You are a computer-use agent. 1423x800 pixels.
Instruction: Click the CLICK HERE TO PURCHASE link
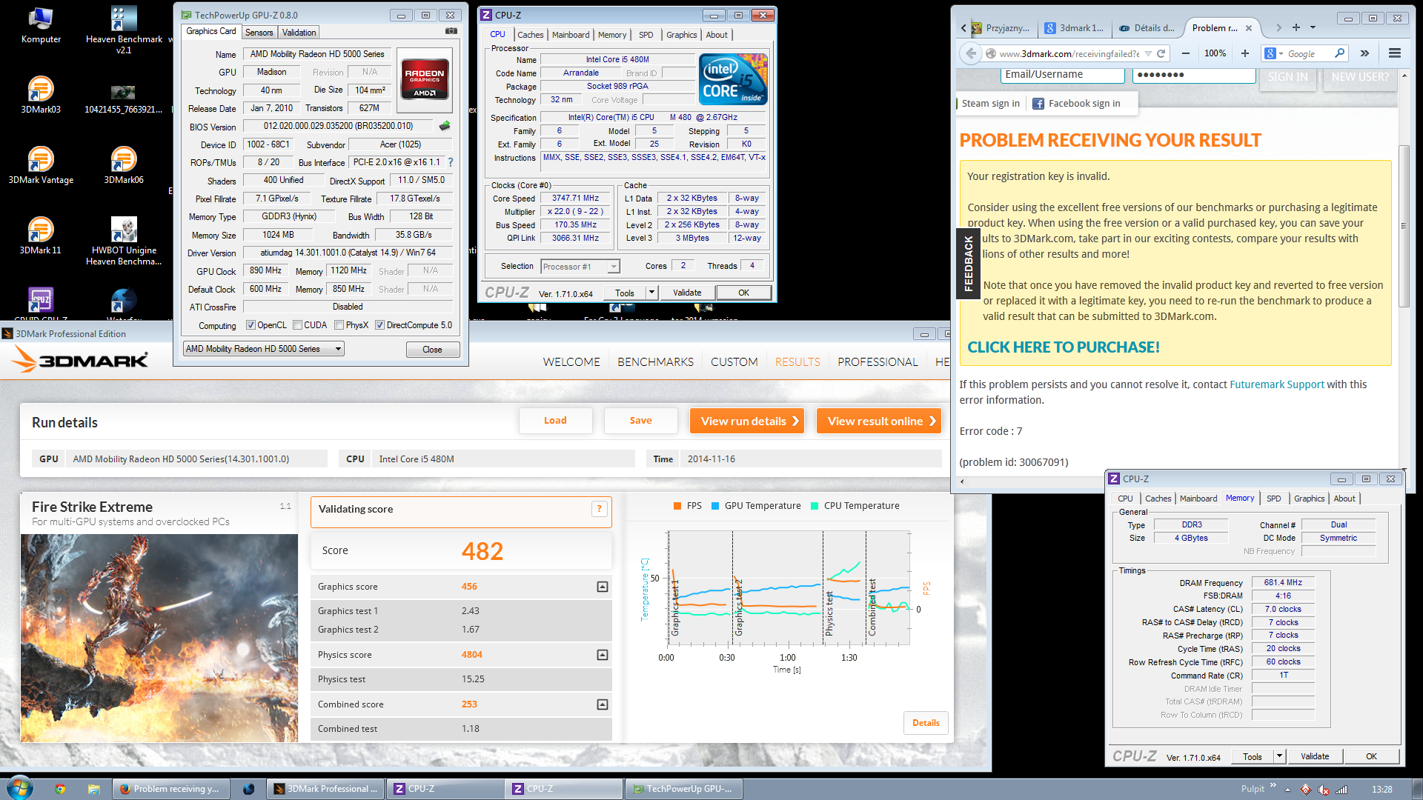(1064, 347)
